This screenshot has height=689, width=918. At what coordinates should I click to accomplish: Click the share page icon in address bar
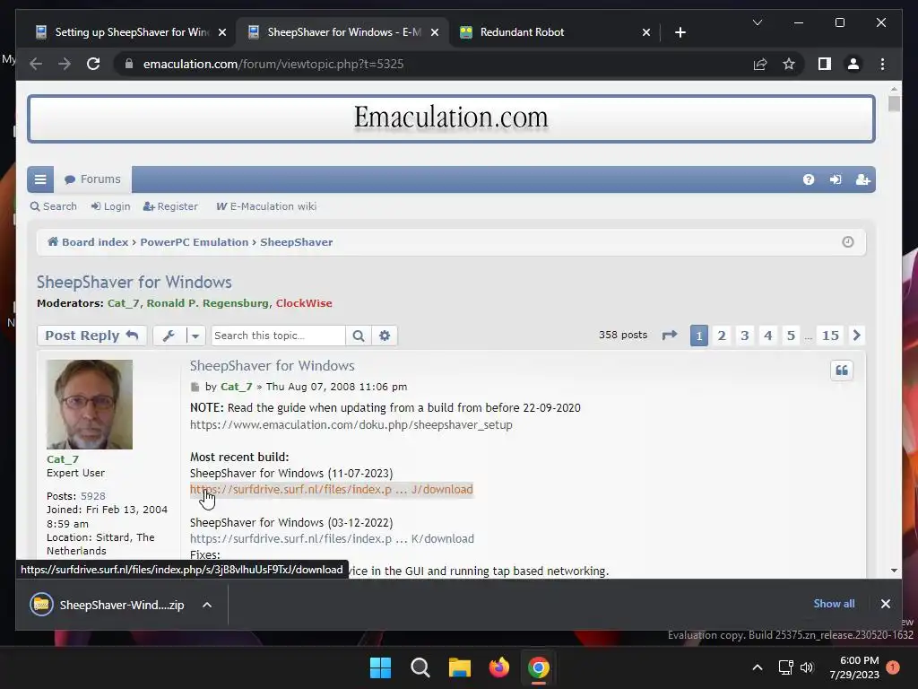760,64
